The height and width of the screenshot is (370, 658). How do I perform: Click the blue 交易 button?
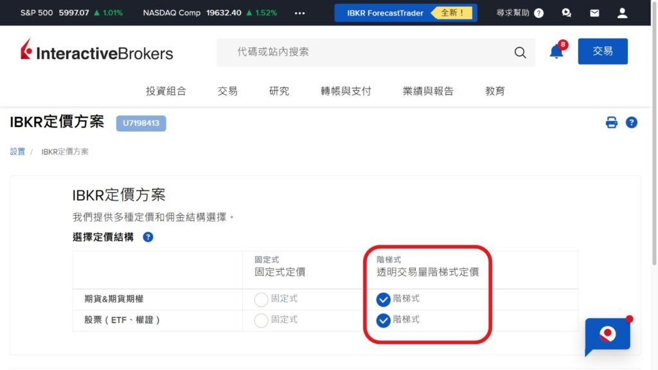click(x=603, y=52)
